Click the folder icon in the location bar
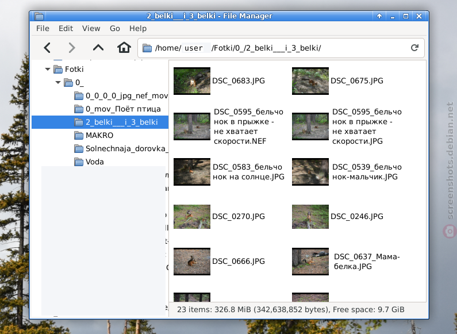457x334 pixels. (147, 48)
